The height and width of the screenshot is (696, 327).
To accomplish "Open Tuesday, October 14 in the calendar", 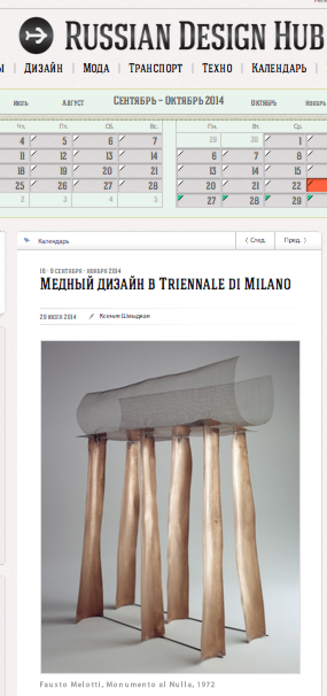I will click(242, 171).
